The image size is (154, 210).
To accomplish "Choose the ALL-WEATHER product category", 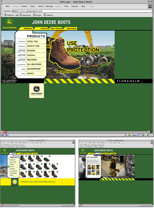I will [x=34, y=64].
